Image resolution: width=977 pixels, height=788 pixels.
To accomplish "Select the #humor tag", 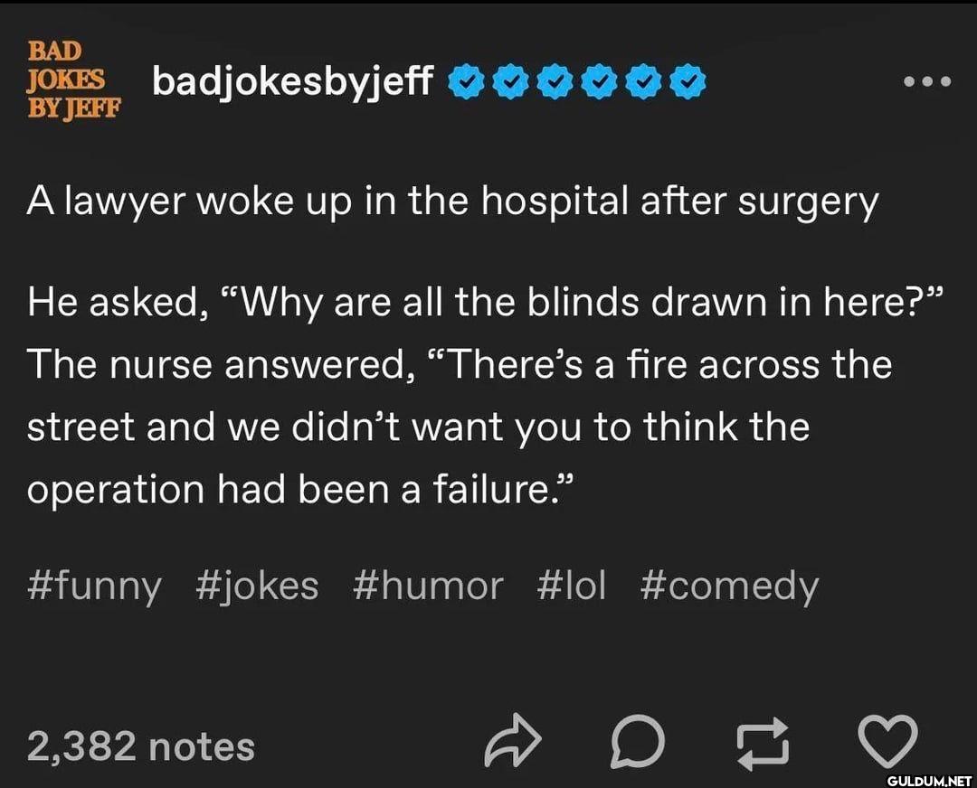I will tap(427, 586).
